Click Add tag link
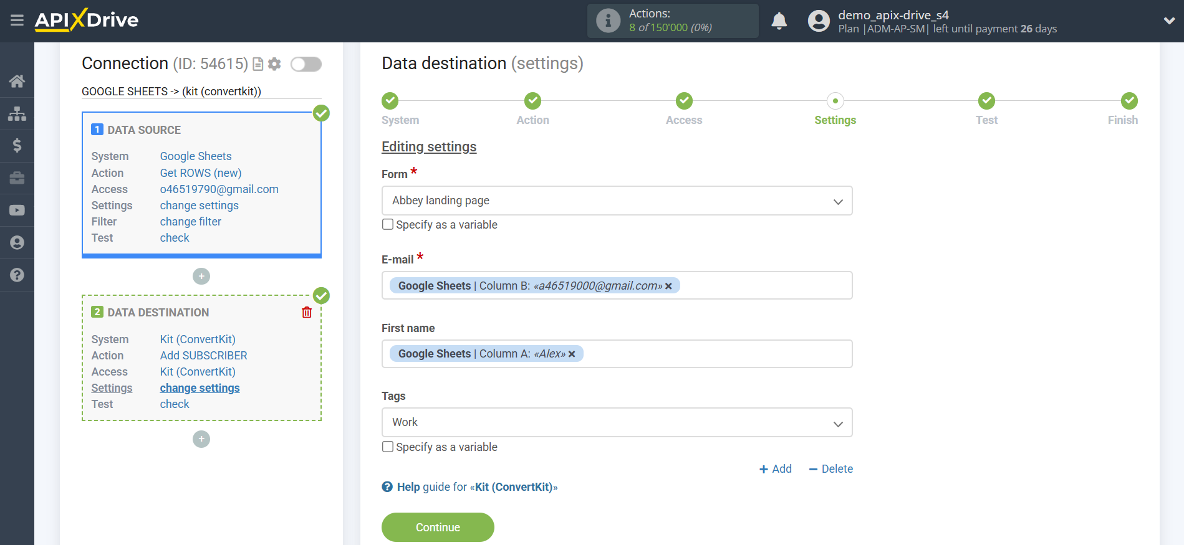The width and height of the screenshot is (1184, 545). (x=775, y=469)
